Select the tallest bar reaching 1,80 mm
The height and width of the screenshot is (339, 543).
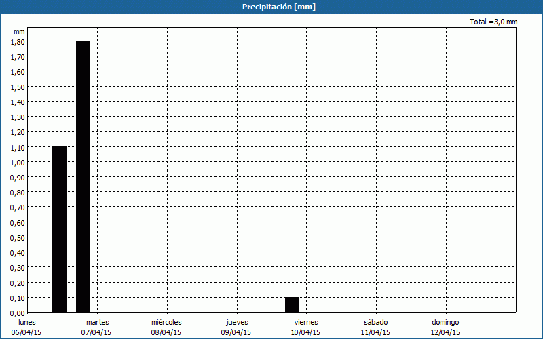(x=83, y=176)
